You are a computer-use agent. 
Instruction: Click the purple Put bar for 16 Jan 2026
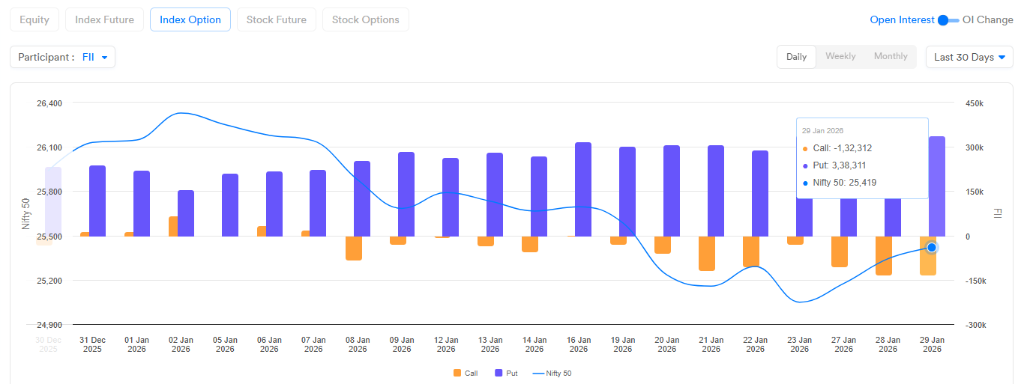tap(582, 189)
